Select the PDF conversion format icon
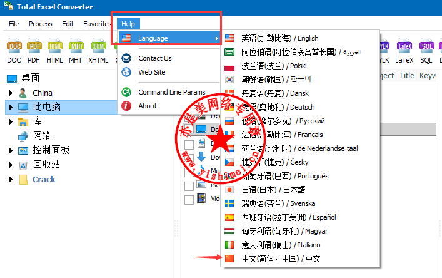 34,46
